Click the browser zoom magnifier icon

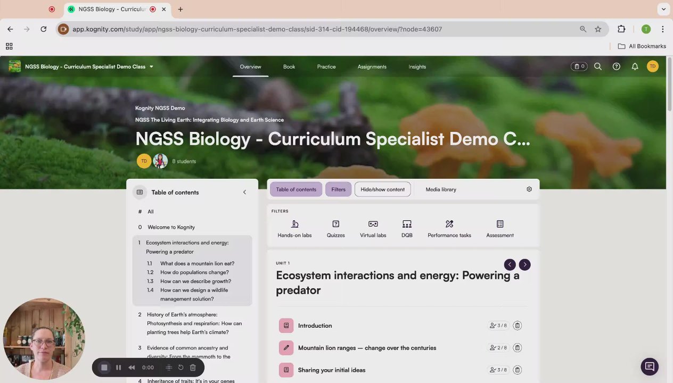pos(583,29)
